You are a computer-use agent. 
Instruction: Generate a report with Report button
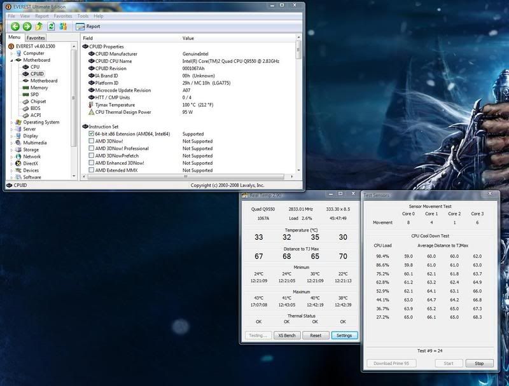point(88,27)
